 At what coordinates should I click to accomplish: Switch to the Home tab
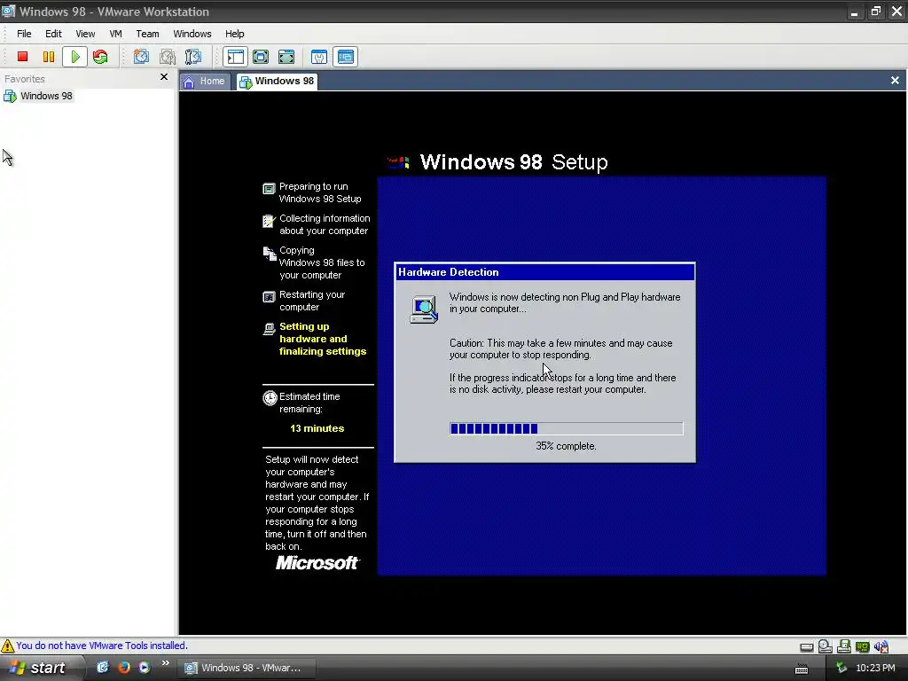204,81
